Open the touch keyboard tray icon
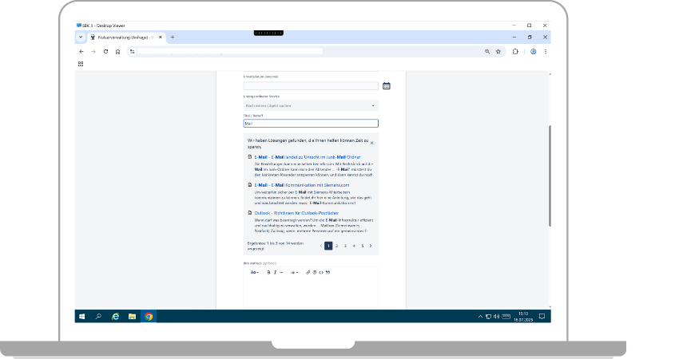This screenshot has height=359, width=679. (506, 317)
